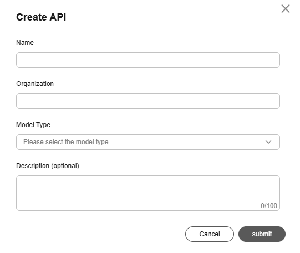Click the Create API dialog title
The height and width of the screenshot is (253, 300).
pos(41,17)
